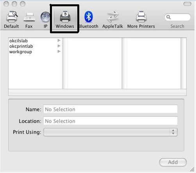Expand the okcprintlab disclosure arrow
Screen dimensions: 196x173
59,46
